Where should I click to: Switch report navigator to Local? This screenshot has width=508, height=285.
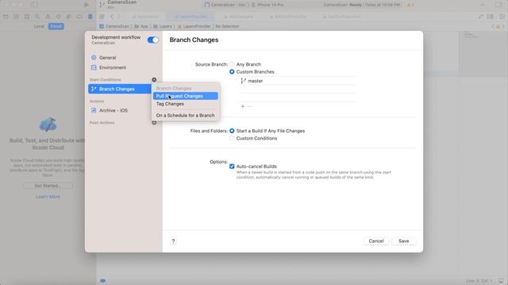39,26
